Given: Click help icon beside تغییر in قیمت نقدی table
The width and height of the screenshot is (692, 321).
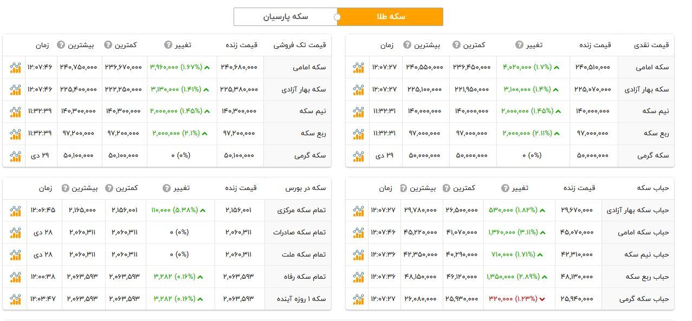Looking at the screenshot, I should click(x=519, y=45).
